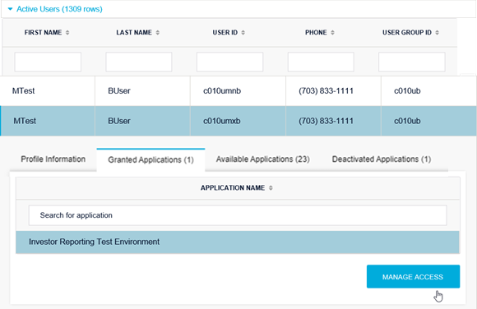Viewport: 477px width, 309px height.
Task: Sort by First Name column icon
Action: 67,33
